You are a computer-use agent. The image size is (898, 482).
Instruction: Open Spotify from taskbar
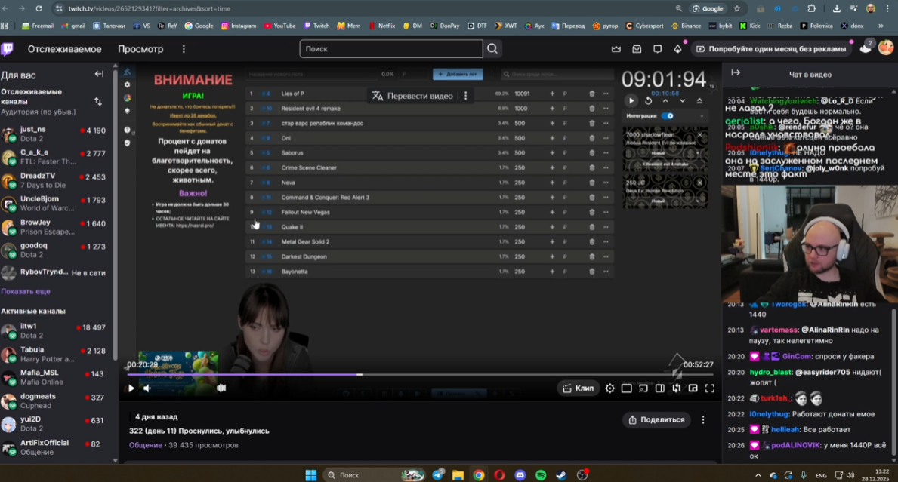pos(541,475)
